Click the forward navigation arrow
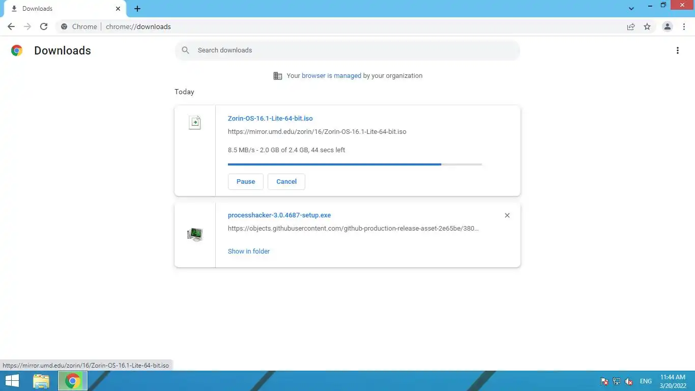The height and width of the screenshot is (391, 695). pos(27,26)
